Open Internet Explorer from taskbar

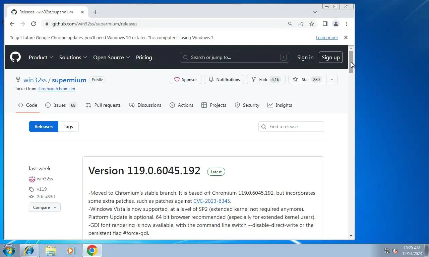point(29,250)
